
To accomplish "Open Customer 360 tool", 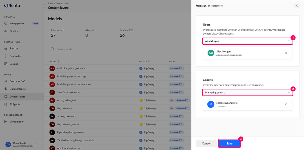I will (x=22, y=81).
